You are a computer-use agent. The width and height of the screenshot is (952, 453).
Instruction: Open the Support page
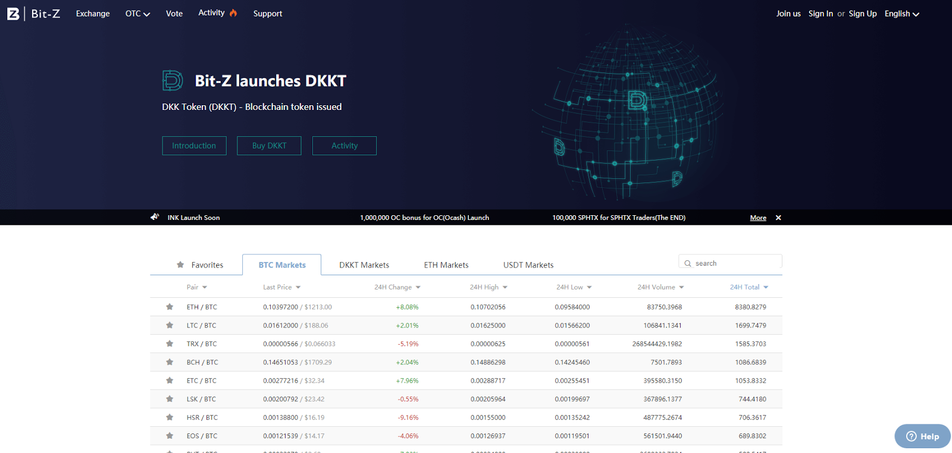pos(268,13)
